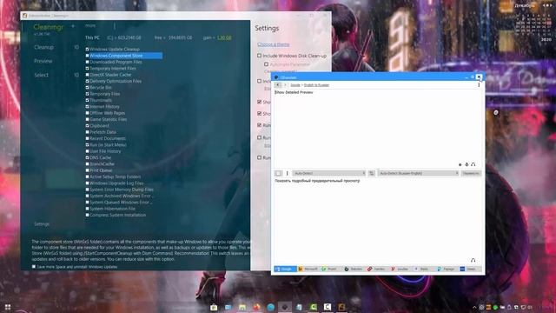Uncheck Temporary Internet Files
Viewport: 556px width, 313px height.
87,69
